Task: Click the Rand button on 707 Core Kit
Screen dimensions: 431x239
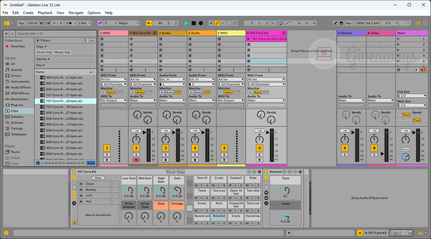Action: [171, 172]
